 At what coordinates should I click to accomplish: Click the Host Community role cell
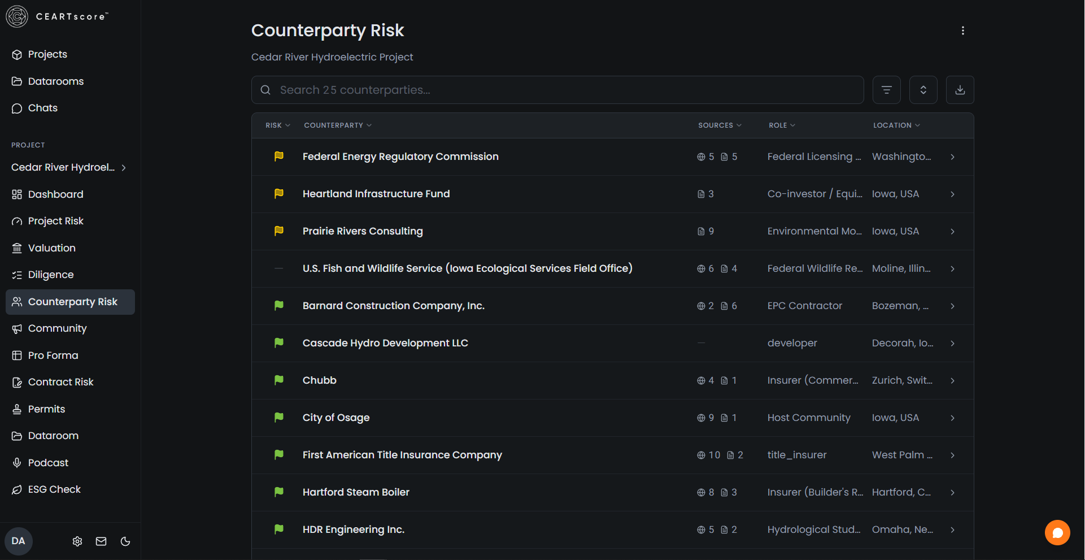(x=808, y=418)
